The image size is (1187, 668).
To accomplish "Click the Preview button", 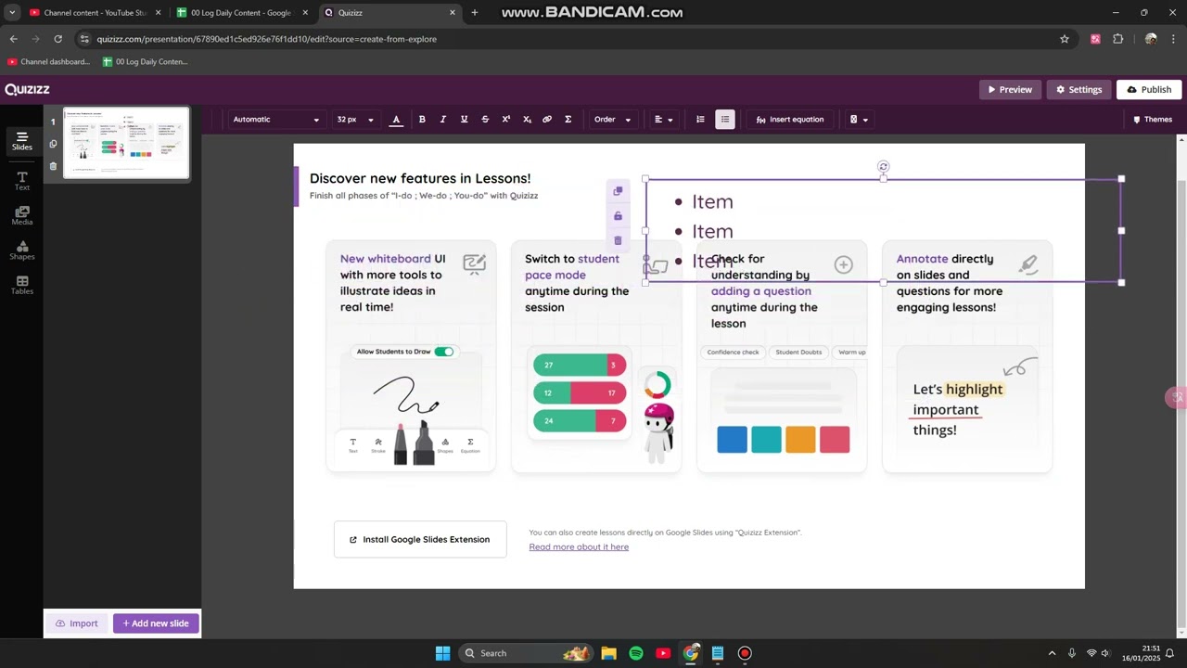I will [x=1010, y=89].
